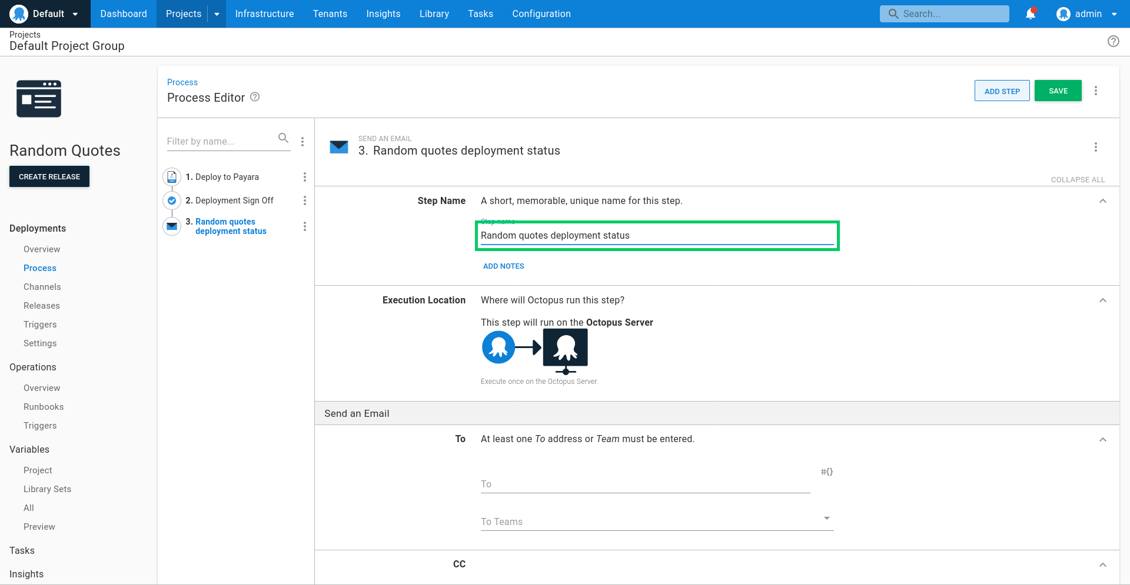Screen dimensions: 1130x585
Task: Open the Projects dropdown arrow
Action: click(217, 14)
